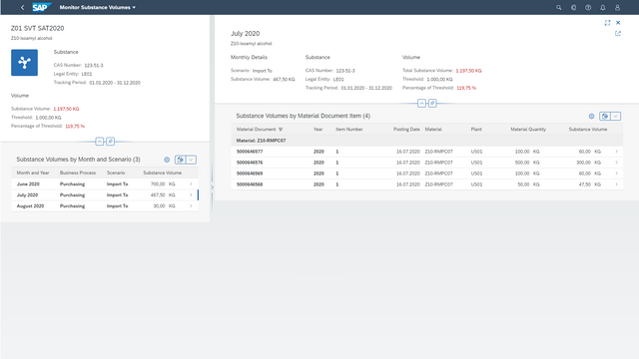Navigate with June 2020 row chevron
This screenshot has width=639, height=359.
point(191,183)
